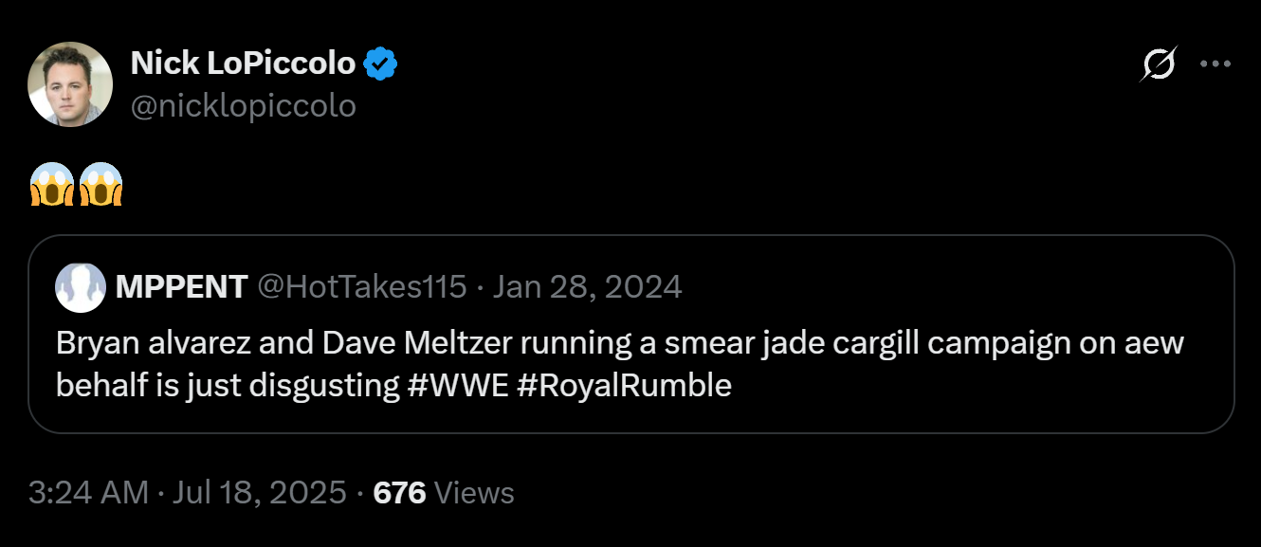
Task: Click the second screaming face emoji
Action: point(101,185)
